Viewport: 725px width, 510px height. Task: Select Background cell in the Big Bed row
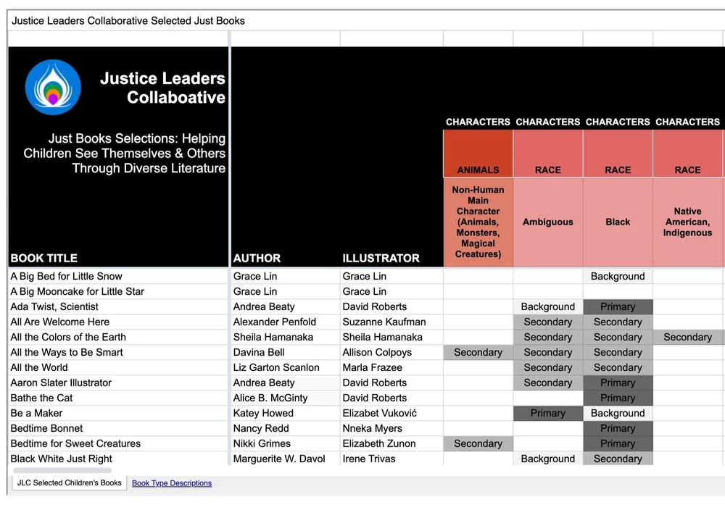coord(618,276)
